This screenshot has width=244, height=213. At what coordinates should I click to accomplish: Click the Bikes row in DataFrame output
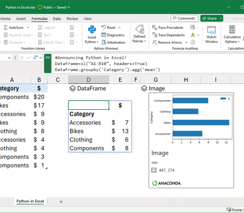pyautogui.click(x=100, y=131)
